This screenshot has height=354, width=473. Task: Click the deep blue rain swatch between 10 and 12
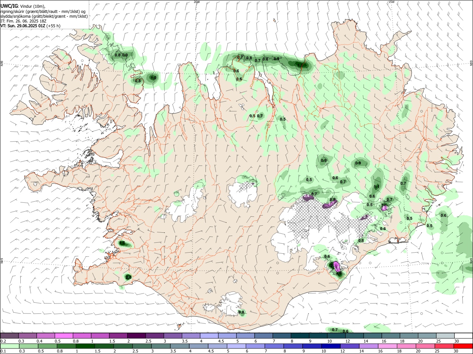pyautogui.click(x=330, y=346)
